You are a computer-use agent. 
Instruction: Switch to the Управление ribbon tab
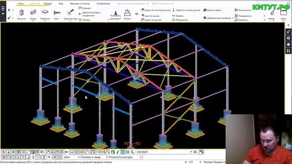click(x=103, y=3)
